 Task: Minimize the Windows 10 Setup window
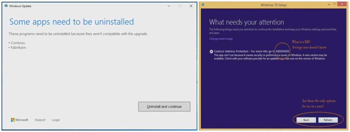pyautogui.click(x=329, y=4)
